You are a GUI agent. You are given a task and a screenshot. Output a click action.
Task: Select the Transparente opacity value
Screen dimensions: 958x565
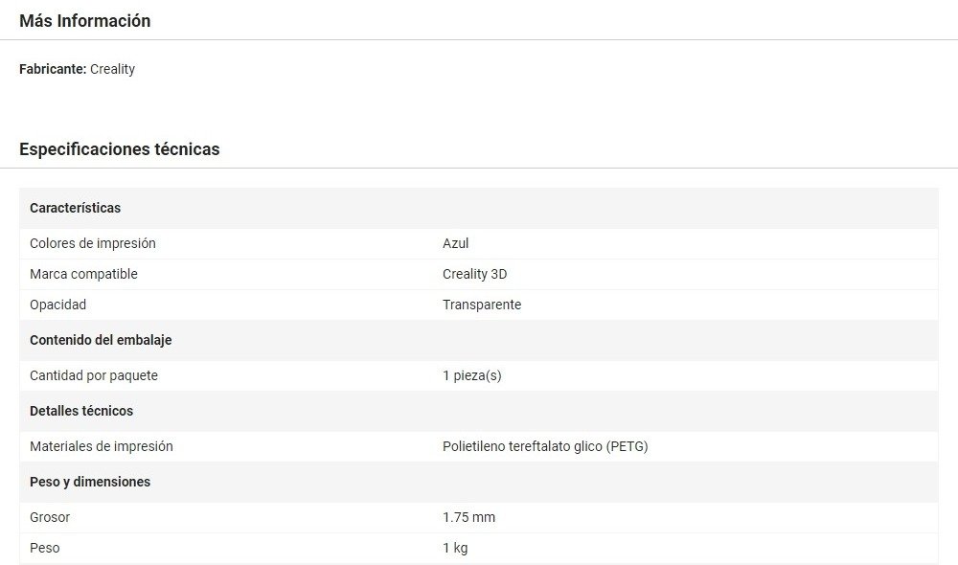(482, 305)
